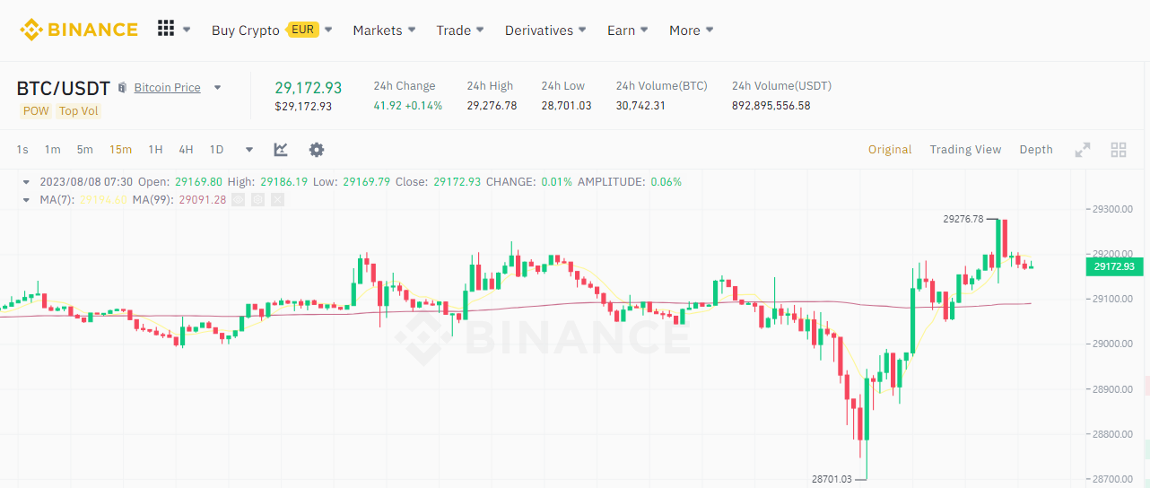Screen dimensions: 1150x488
Task: Open the Derivatives menu
Action: [x=545, y=30]
